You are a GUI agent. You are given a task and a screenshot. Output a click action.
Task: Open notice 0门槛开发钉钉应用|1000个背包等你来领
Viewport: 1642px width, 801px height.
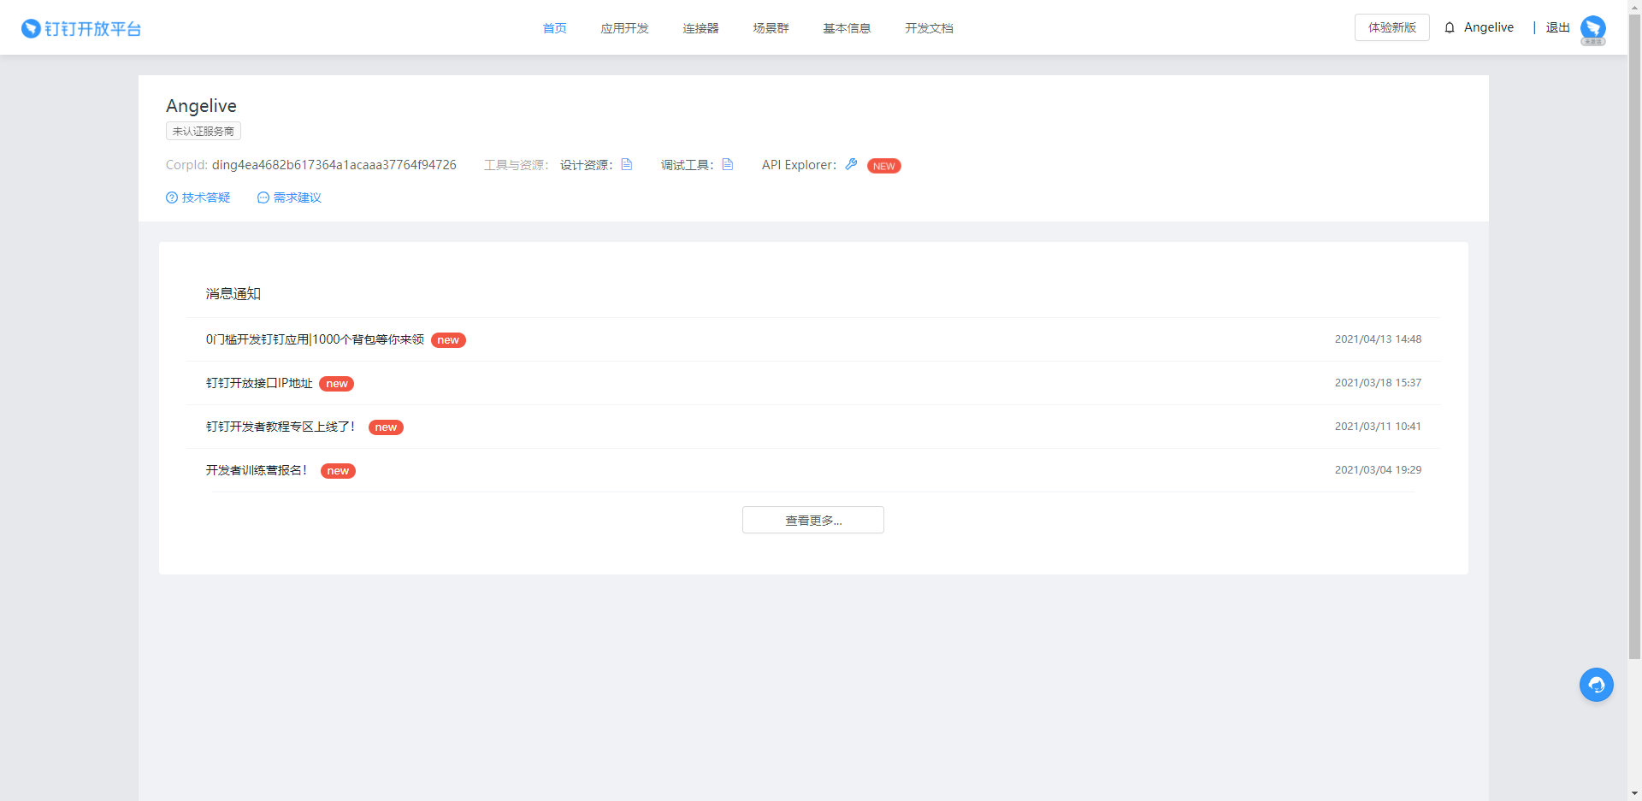[x=315, y=339]
